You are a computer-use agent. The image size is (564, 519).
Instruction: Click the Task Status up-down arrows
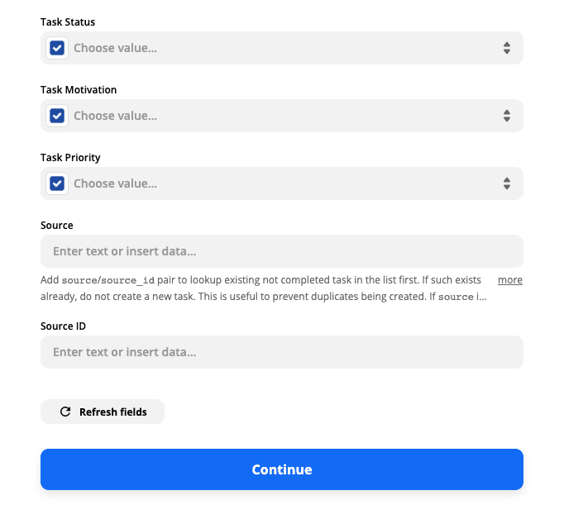tap(507, 48)
